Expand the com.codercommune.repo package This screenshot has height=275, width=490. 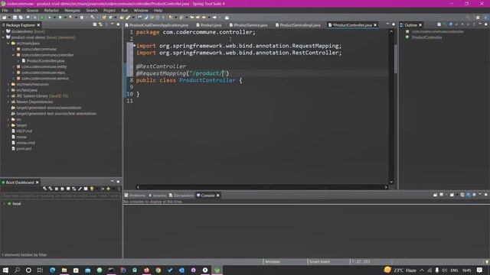[x=14, y=73]
